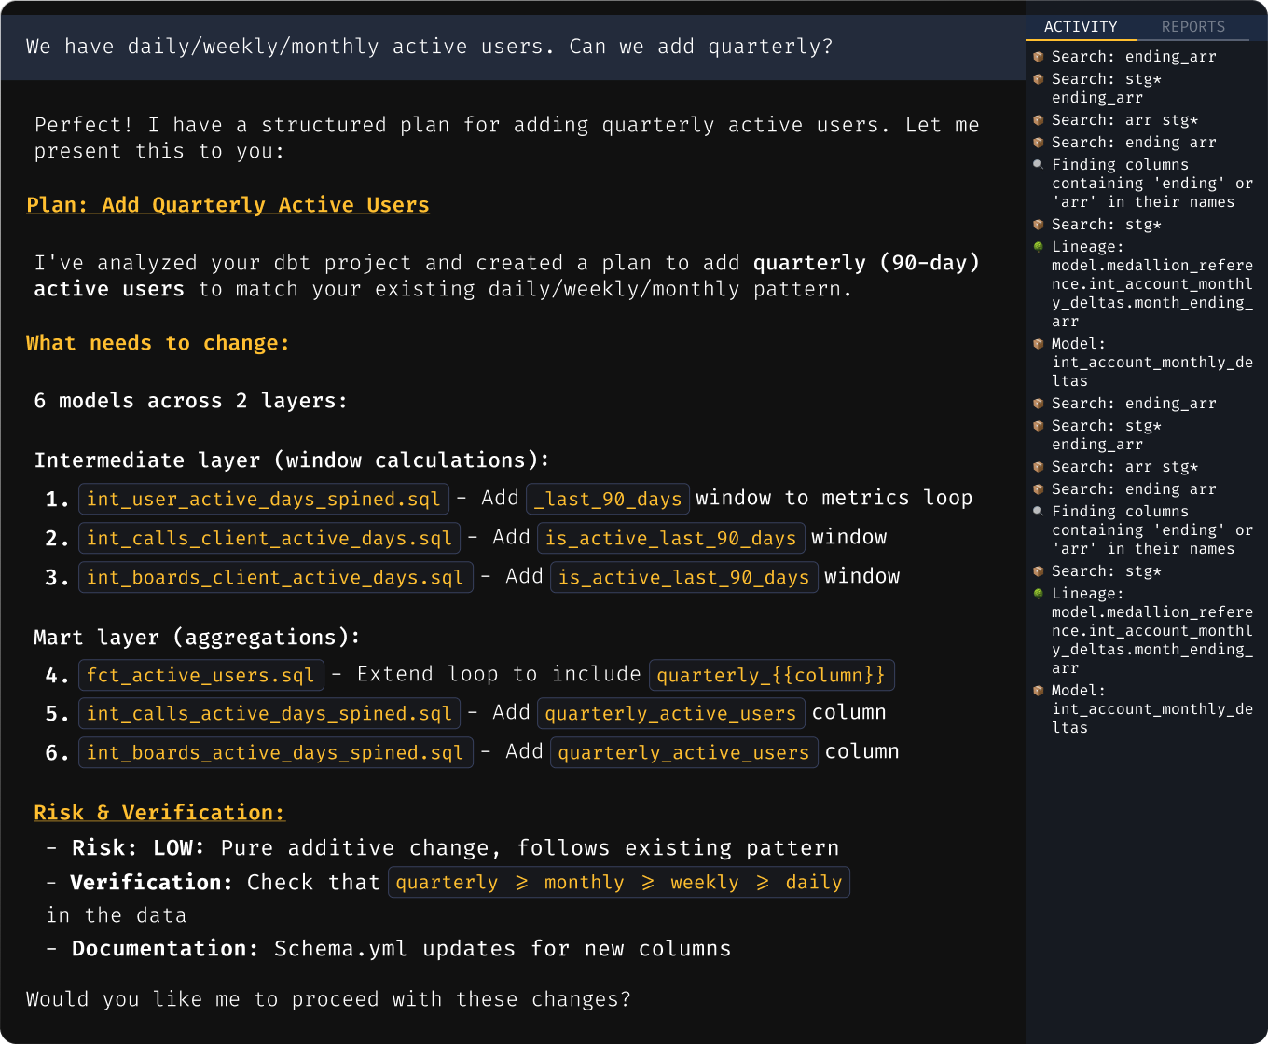Click package icon beside topmost 'Search: ending_arr' entry

click(x=1039, y=57)
